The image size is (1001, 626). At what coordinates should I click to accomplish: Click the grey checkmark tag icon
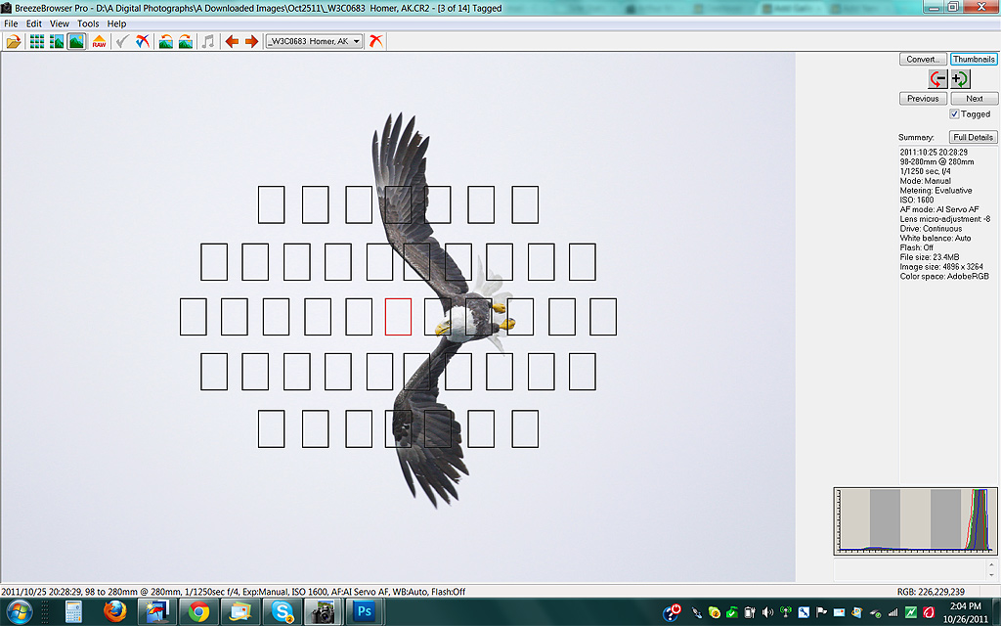(x=122, y=41)
